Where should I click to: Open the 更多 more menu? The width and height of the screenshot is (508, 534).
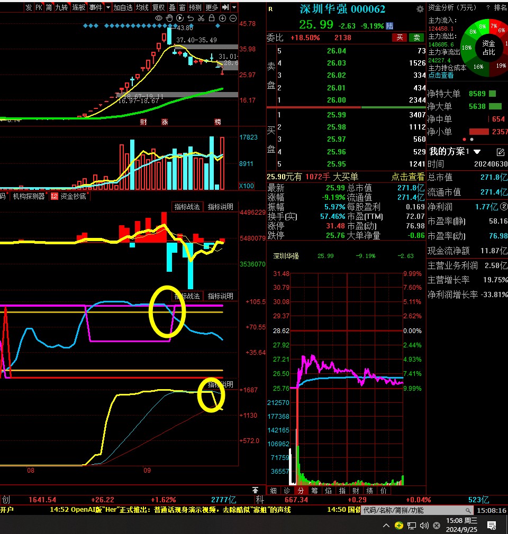[x=211, y=7]
